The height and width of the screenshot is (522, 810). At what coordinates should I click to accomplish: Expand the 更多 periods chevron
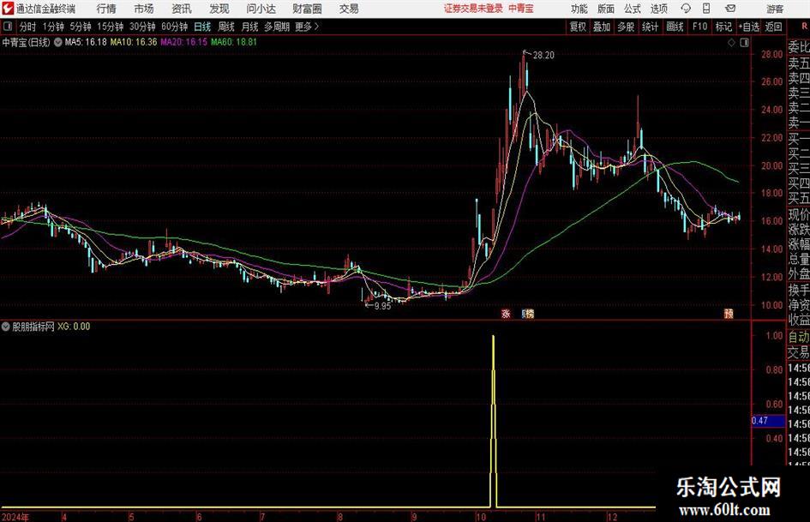[316, 27]
